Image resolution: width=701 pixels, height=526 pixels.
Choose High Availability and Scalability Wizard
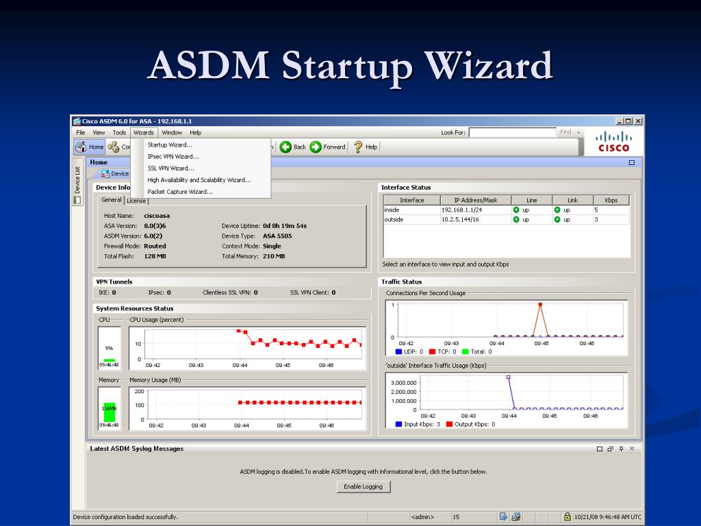[x=201, y=180]
